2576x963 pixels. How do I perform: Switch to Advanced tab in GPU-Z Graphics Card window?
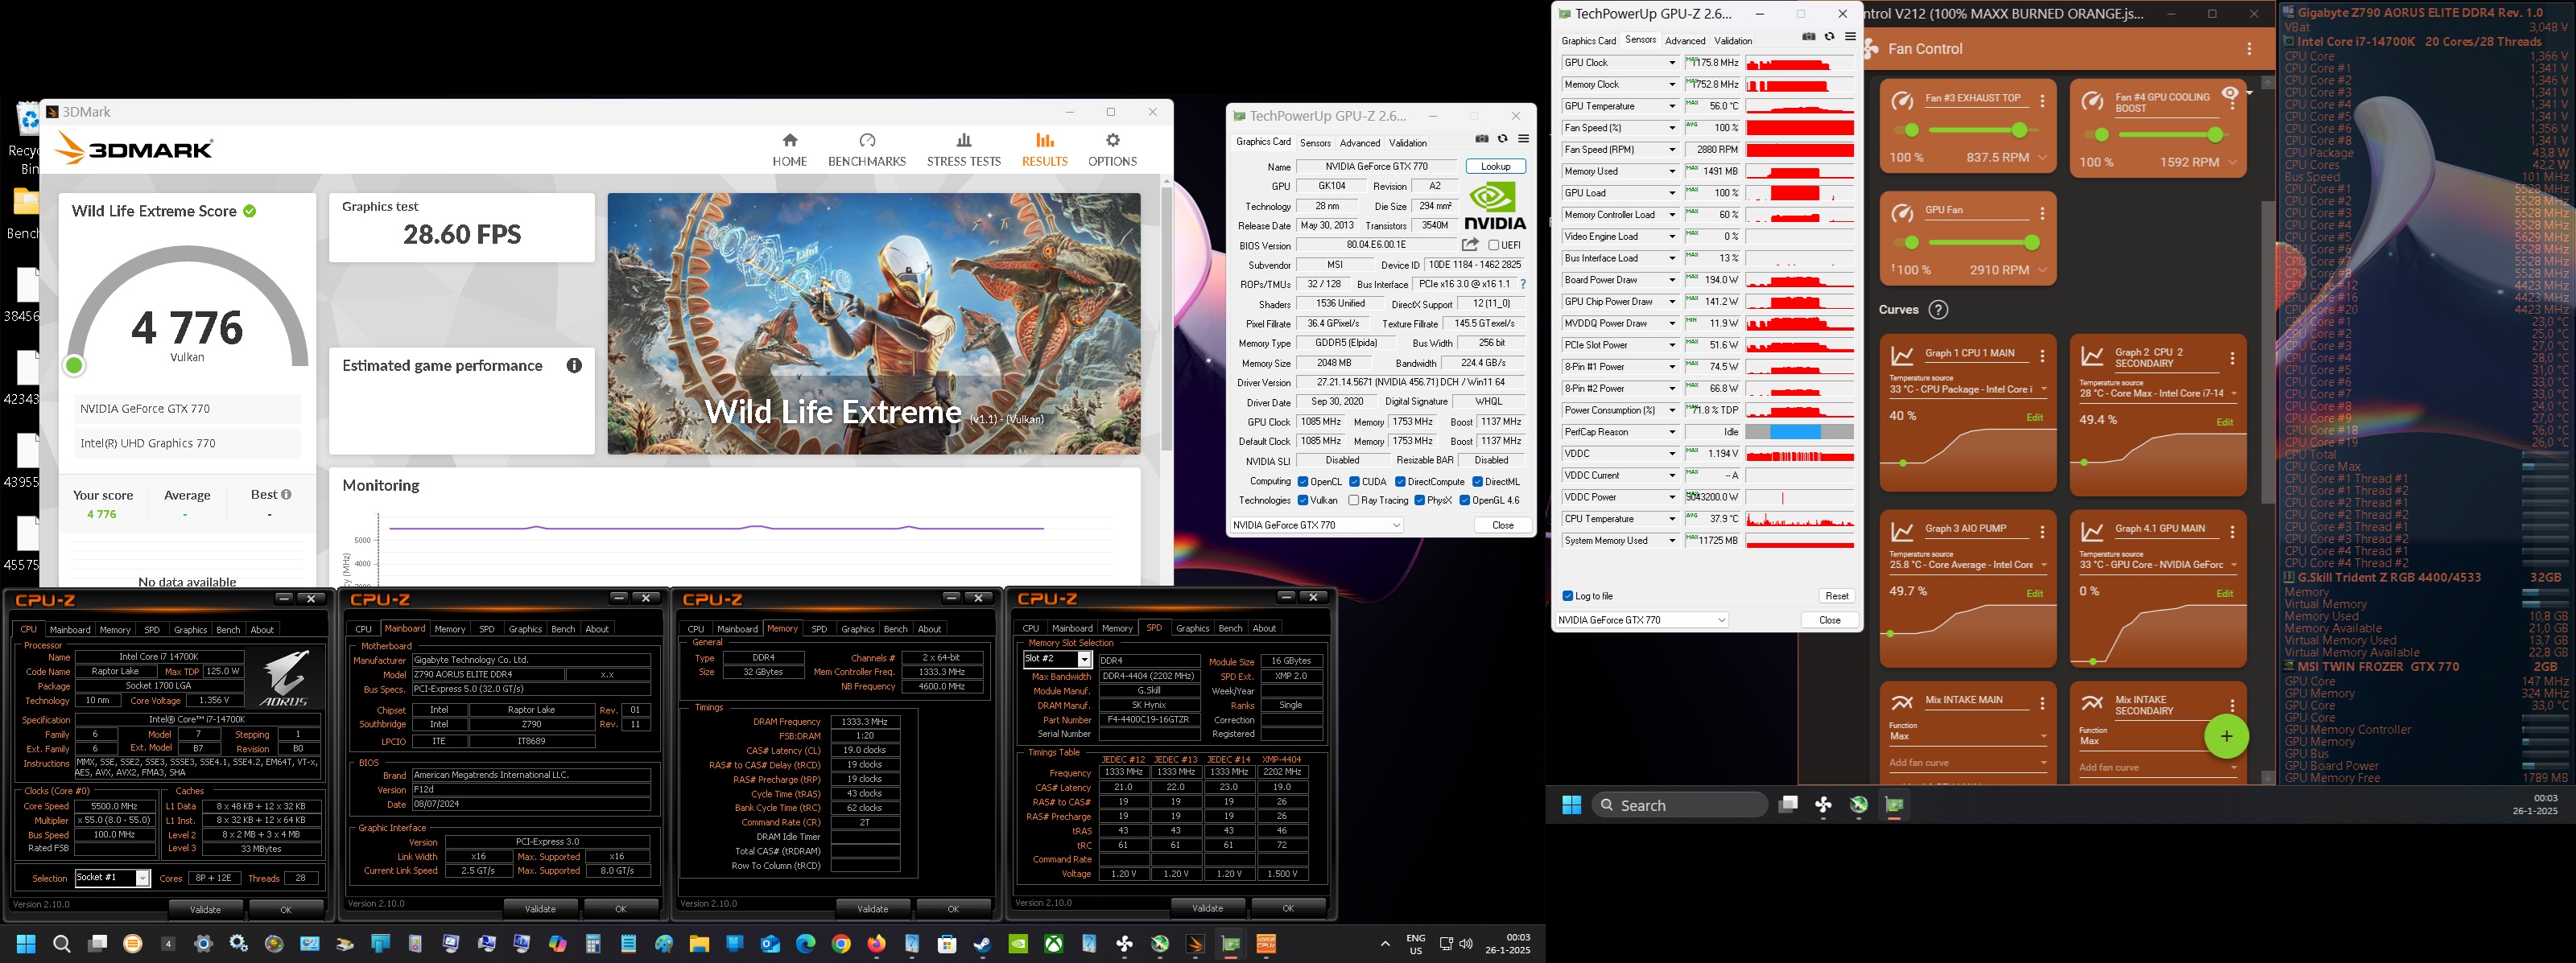coord(1359,143)
